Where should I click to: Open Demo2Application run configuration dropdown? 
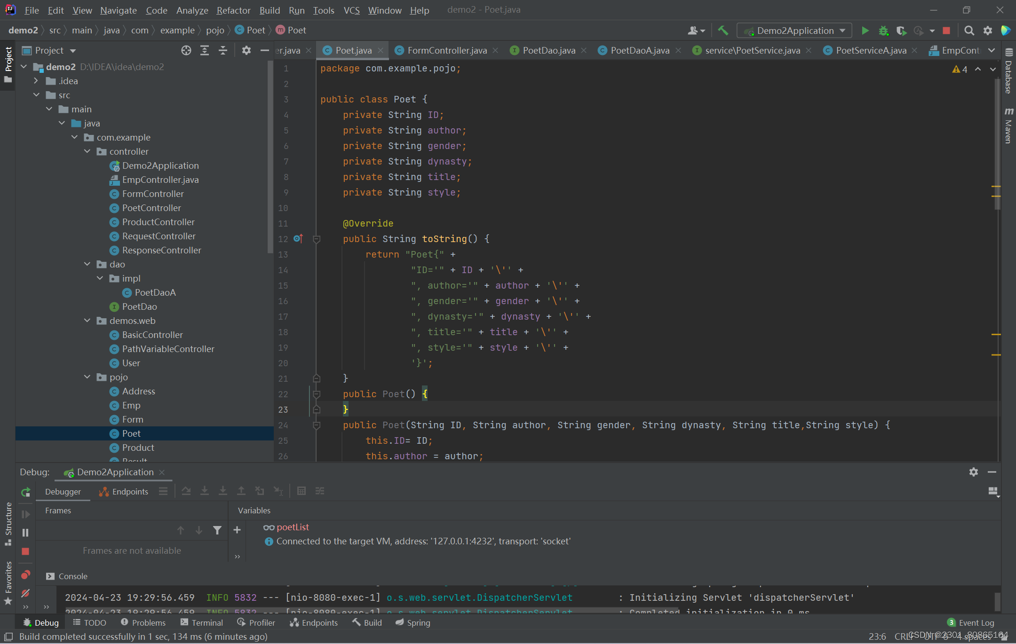click(x=795, y=31)
